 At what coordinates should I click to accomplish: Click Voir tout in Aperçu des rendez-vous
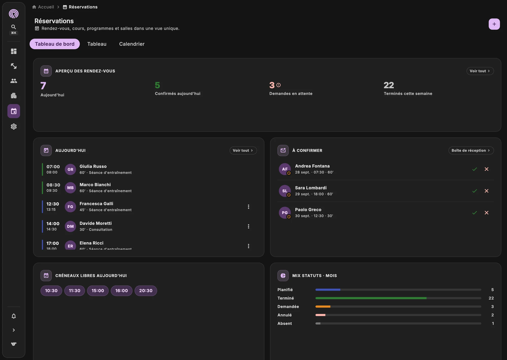pos(480,71)
